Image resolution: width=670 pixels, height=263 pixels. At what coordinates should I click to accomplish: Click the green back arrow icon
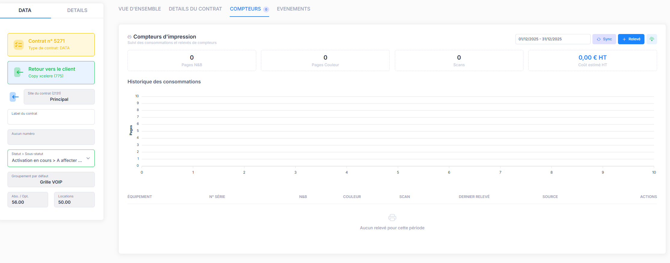[19, 72]
